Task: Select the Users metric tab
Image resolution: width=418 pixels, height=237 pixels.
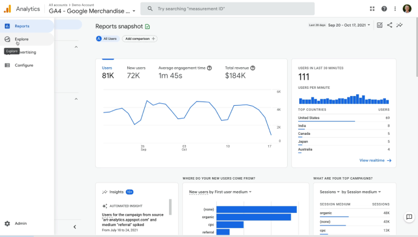Action: [x=108, y=73]
